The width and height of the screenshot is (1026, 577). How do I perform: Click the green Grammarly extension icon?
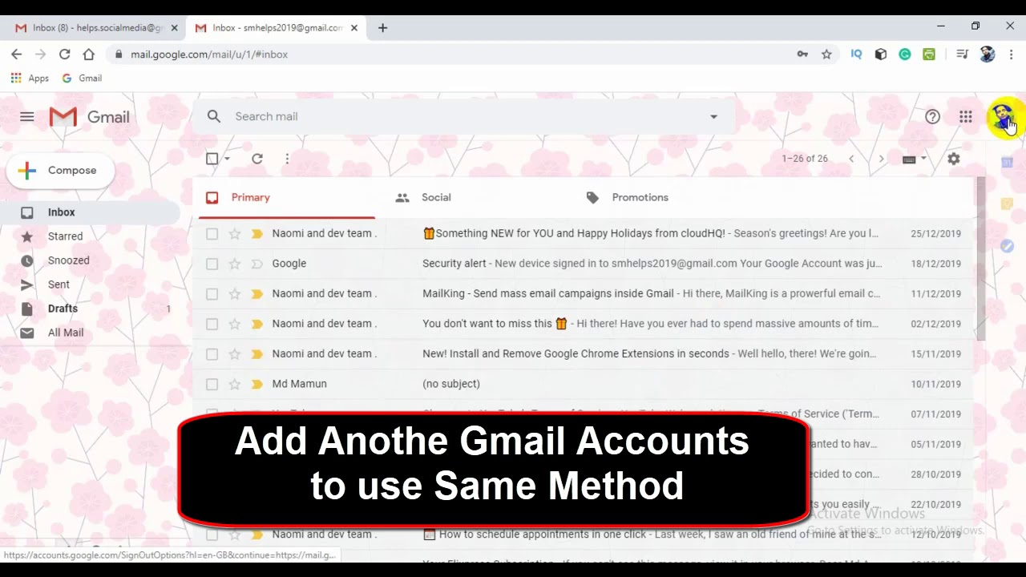pos(905,54)
